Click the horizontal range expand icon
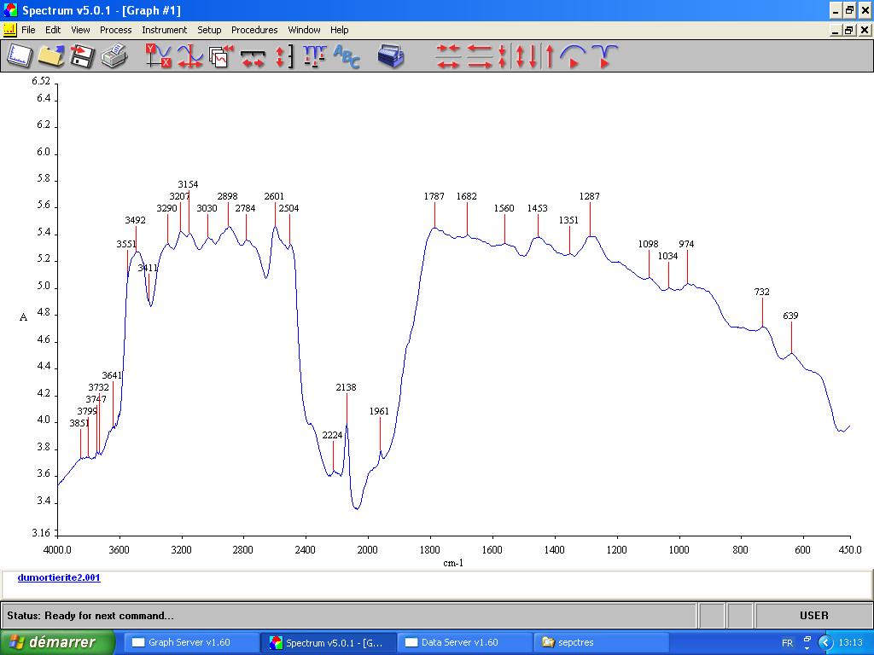874x655 pixels. [253, 56]
